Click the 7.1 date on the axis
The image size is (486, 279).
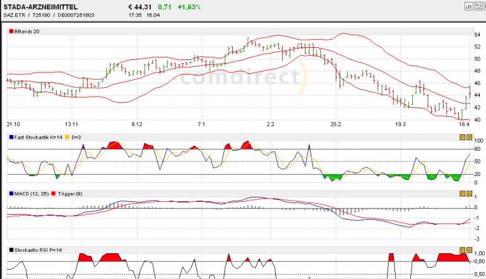coord(201,124)
